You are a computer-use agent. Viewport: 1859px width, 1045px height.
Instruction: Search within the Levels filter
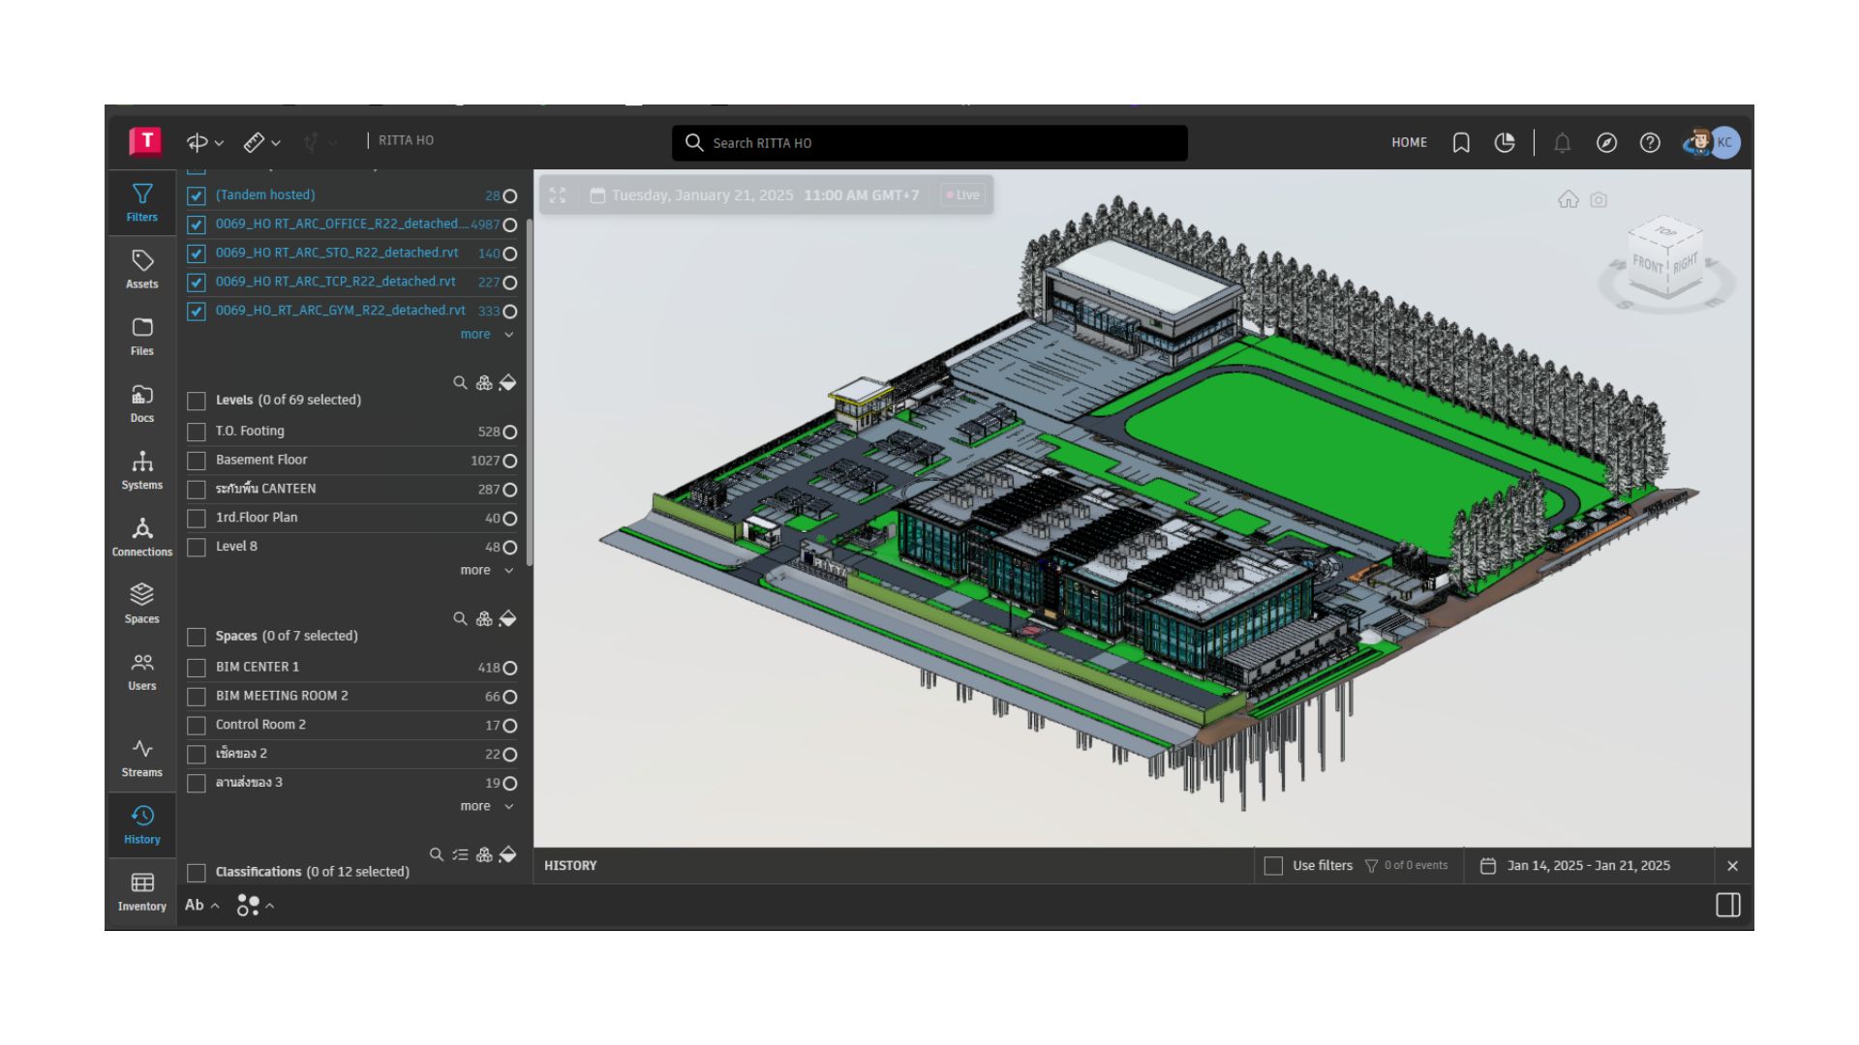tap(460, 383)
